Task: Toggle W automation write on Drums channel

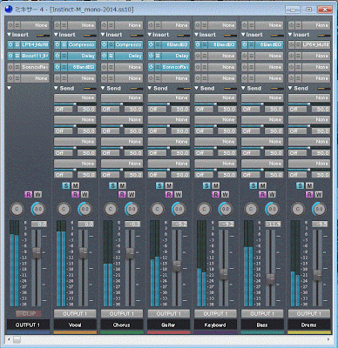Action: point(319,194)
